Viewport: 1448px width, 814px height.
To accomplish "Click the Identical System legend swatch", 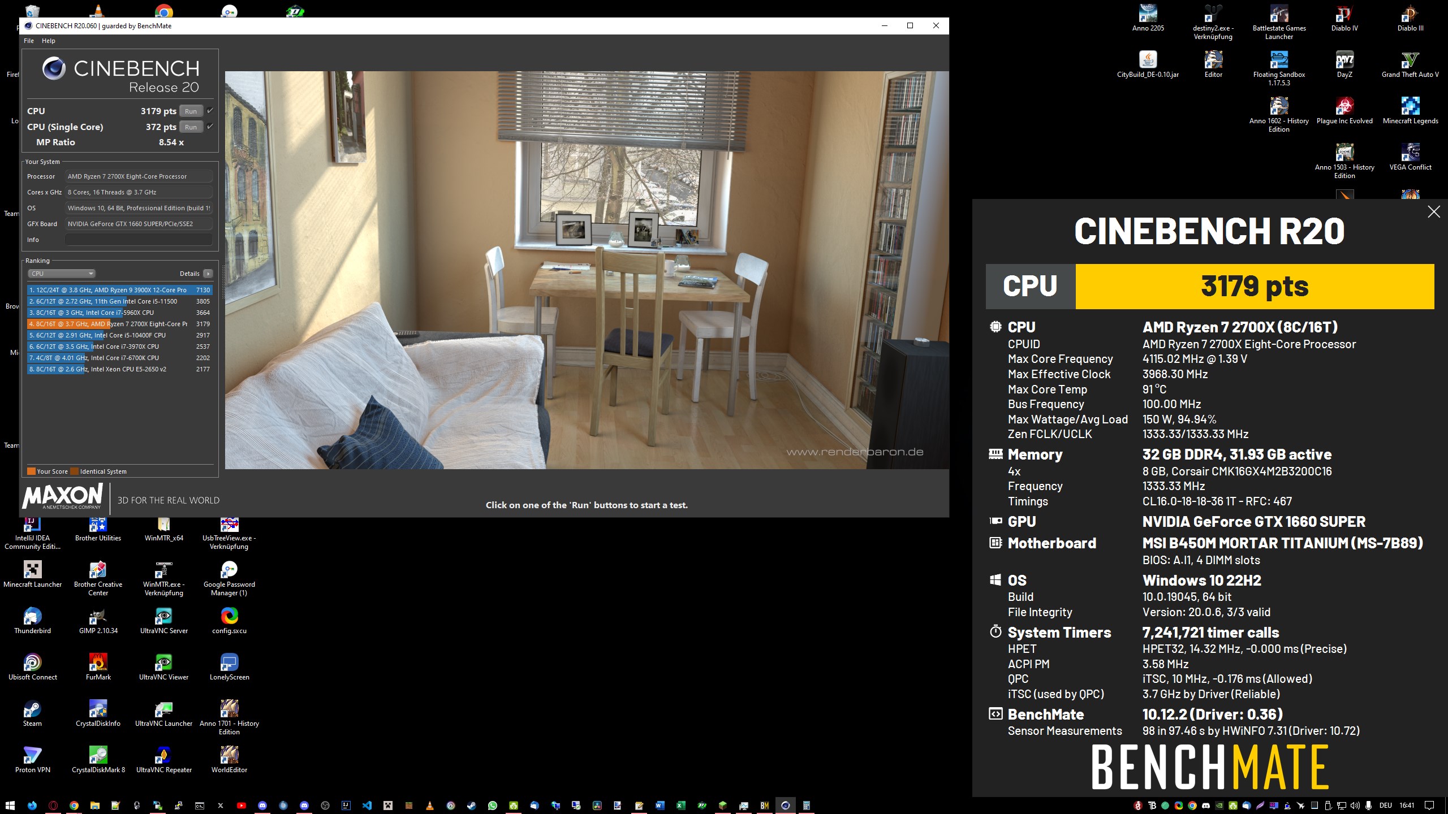I will point(74,471).
